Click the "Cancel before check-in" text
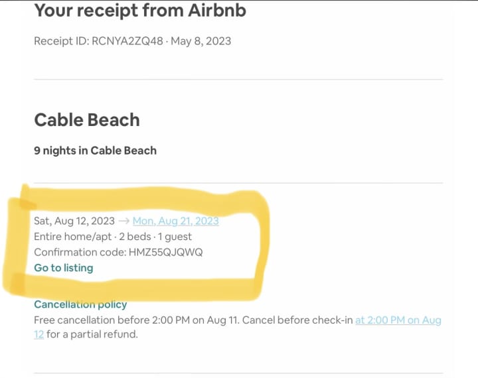 pyautogui.click(x=297, y=320)
